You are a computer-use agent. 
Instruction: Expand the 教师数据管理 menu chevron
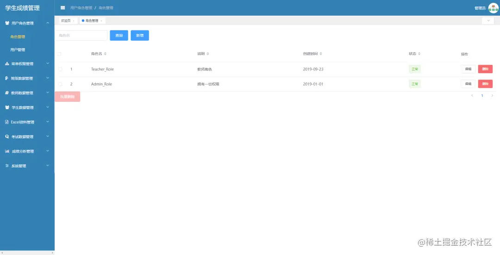coord(48,93)
